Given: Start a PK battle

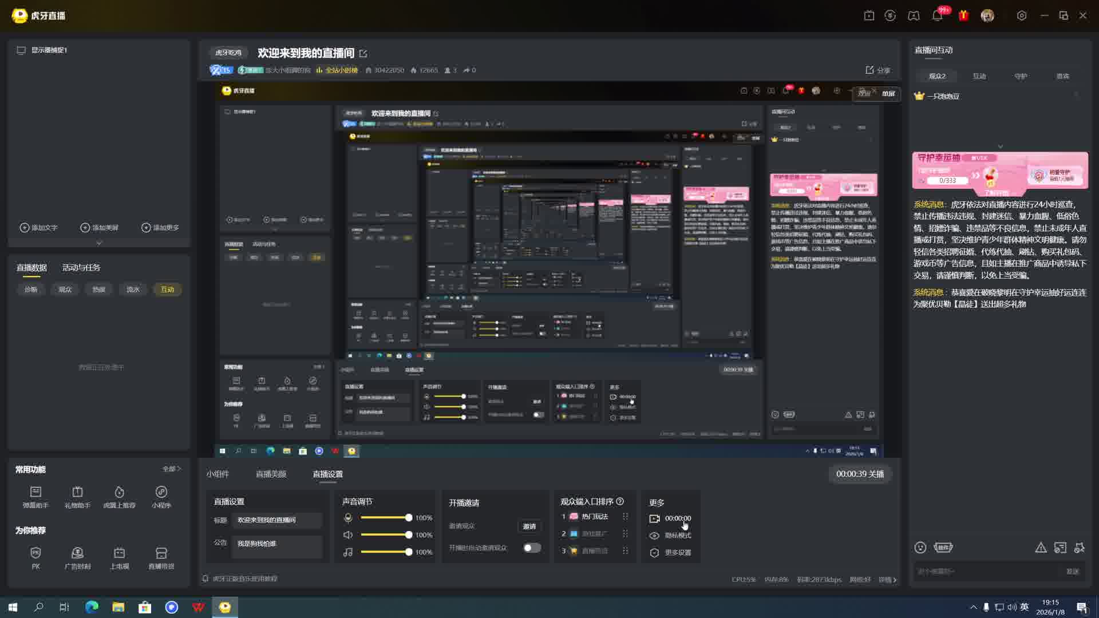Looking at the screenshot, I should [x=35, y=557].
